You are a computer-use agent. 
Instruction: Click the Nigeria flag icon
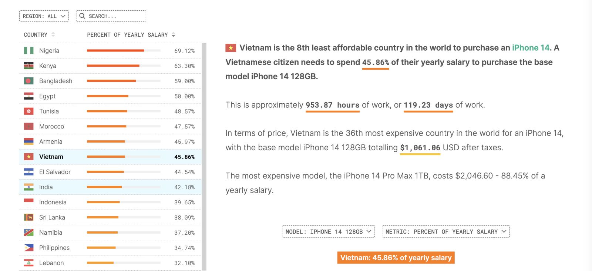tap(30, 50)
